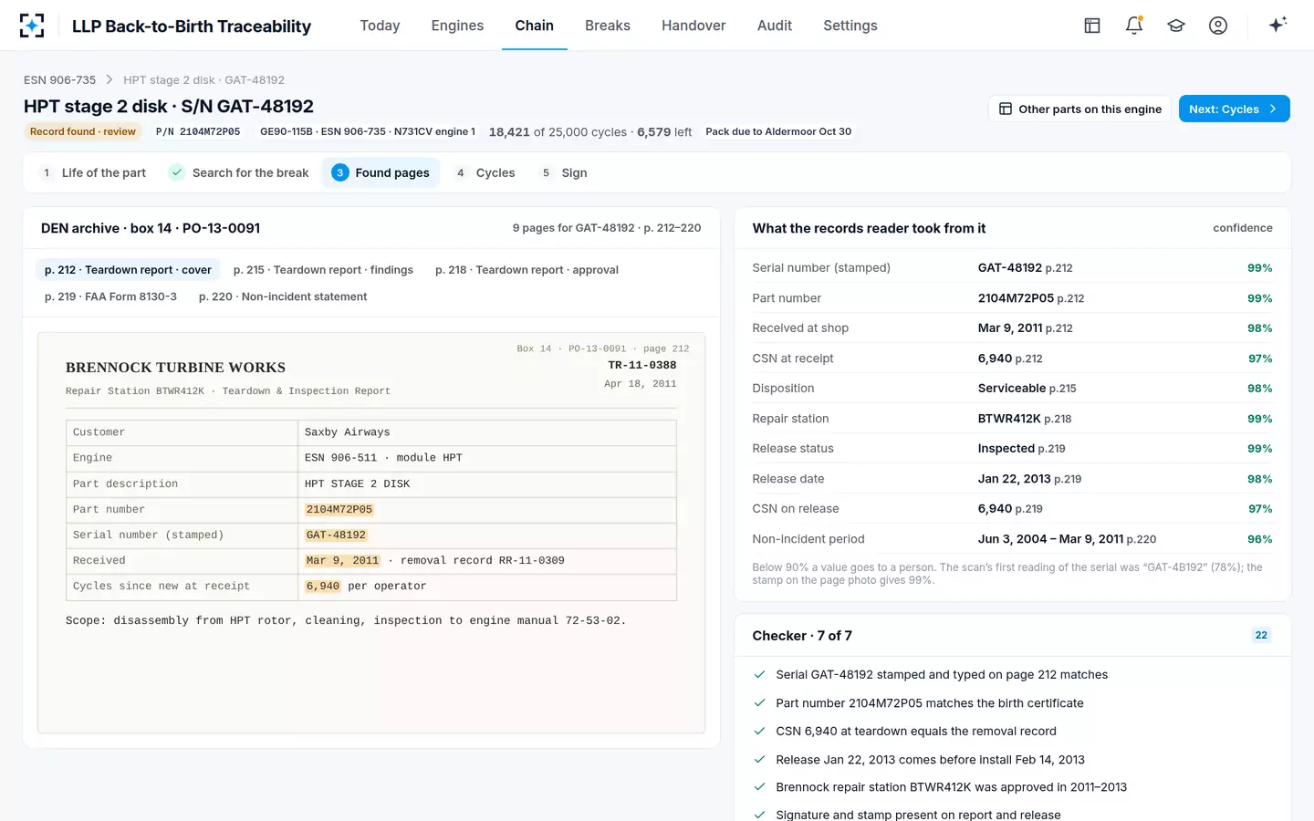Image resolution: width=1314 pixels, height=821 pixels.
Task: Open the layout panel icon in header
Action: point(1092,26)
